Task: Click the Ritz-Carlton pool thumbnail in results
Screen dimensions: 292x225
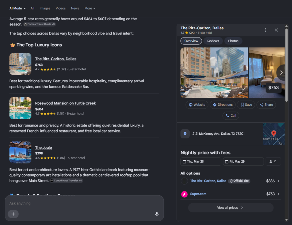Action: (21, 64)
